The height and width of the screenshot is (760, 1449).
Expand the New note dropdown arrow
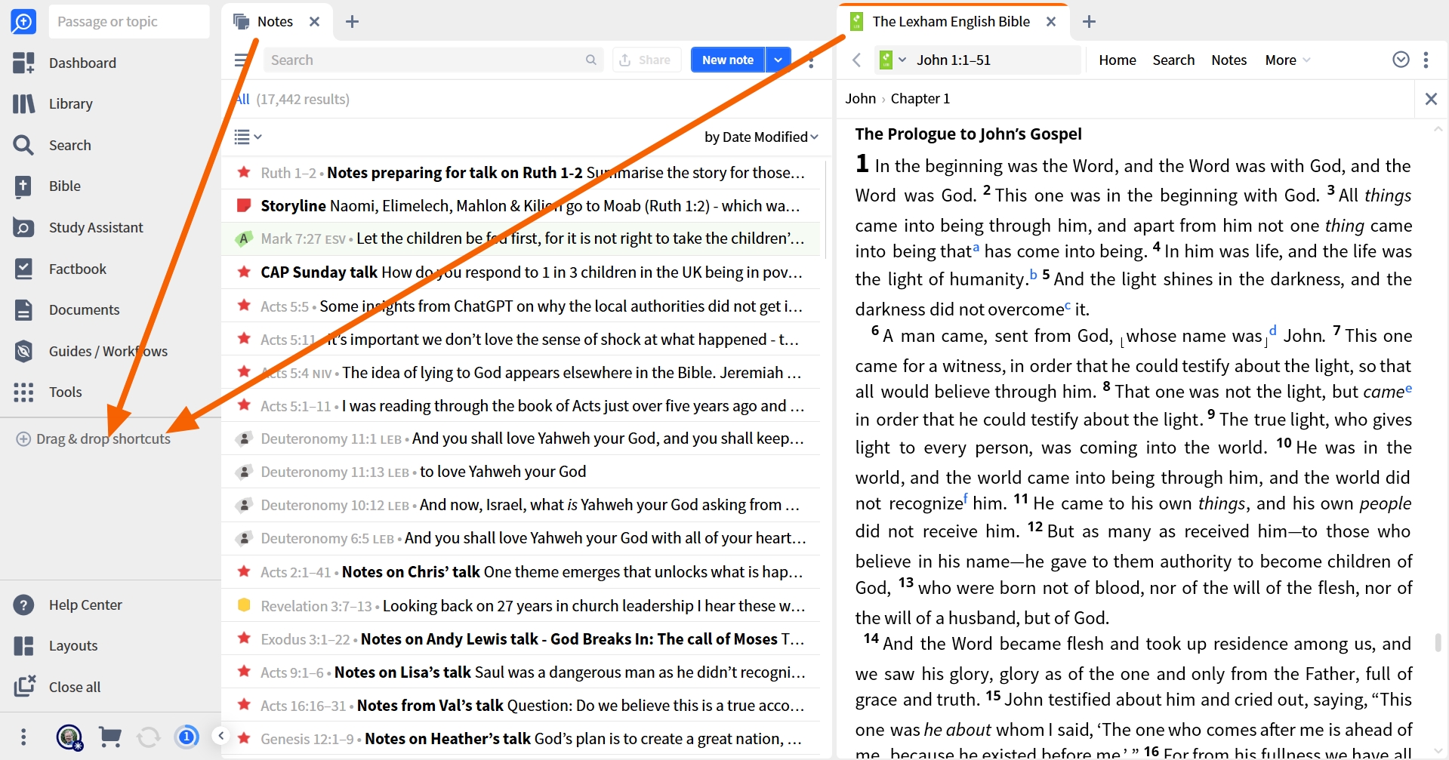pos(778,60)
